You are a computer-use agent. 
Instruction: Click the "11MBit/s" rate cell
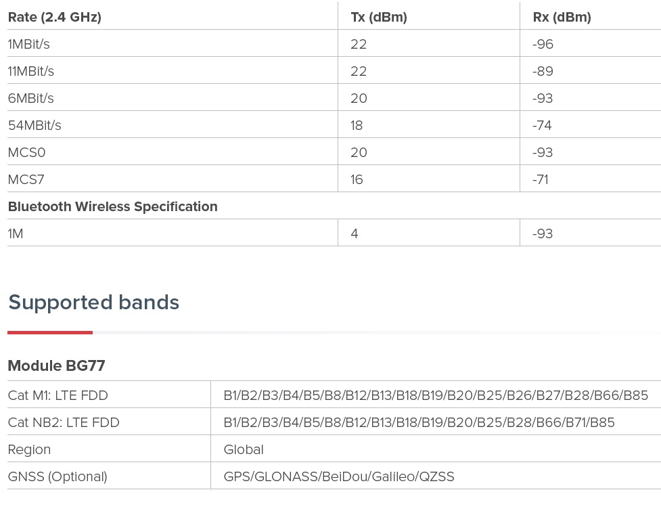click(x=30, y=72)
